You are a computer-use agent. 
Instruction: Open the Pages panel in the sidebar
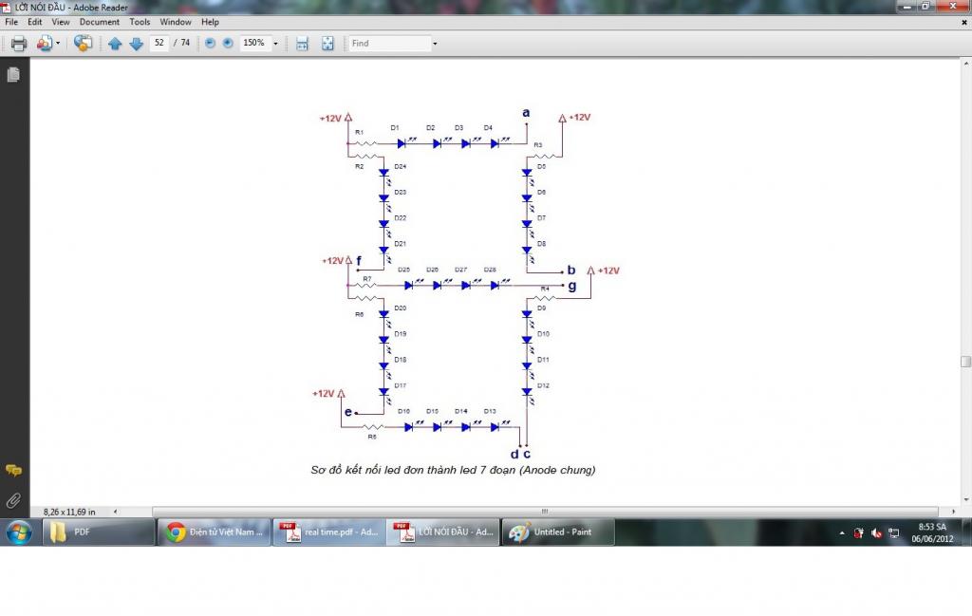(x=13, y=75)
